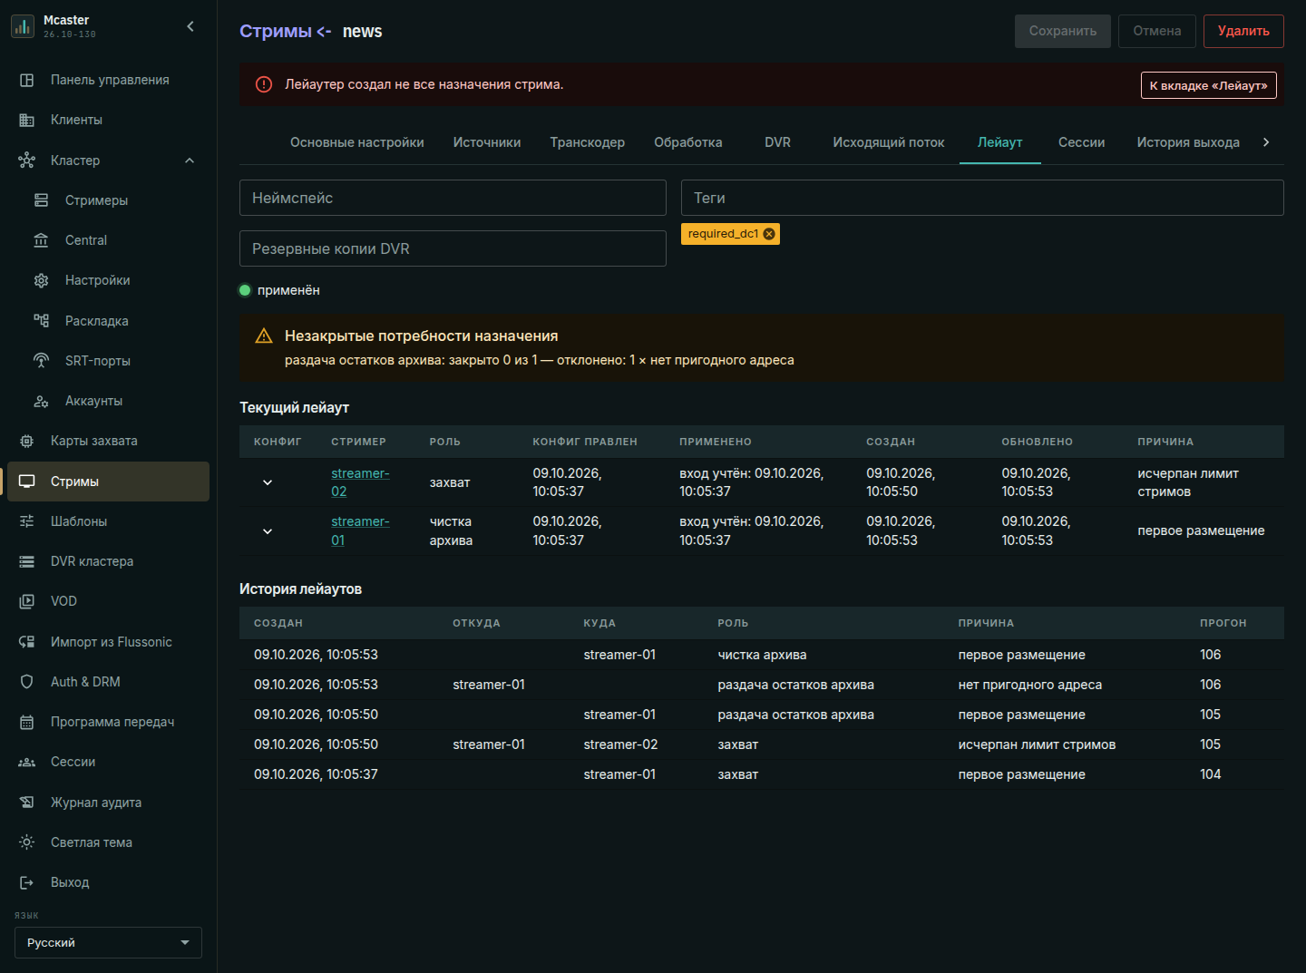Click the red Удалить button
The width and height of the screenshot is (1306, 973).
[1243, 31]
